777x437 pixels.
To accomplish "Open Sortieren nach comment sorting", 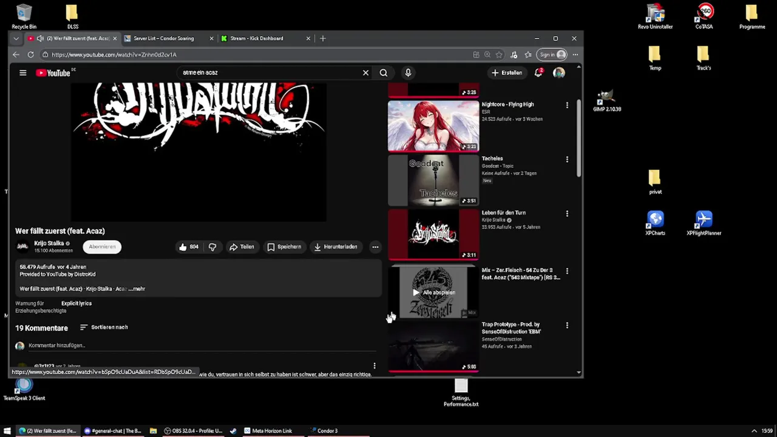I will click(x=104, y=328).
